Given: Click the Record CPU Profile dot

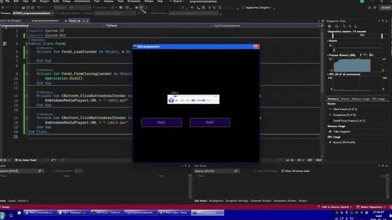Looking at the screenshot, I should point(330,142).
